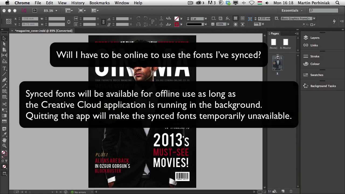Toggle wrap around bounding box
Viewport: 345px width, 194px height.
click(x=243, y=19)
